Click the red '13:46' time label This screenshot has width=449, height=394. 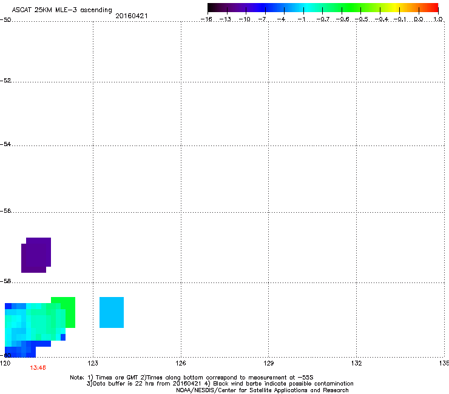pyautogui.click(x=38, y=368)
